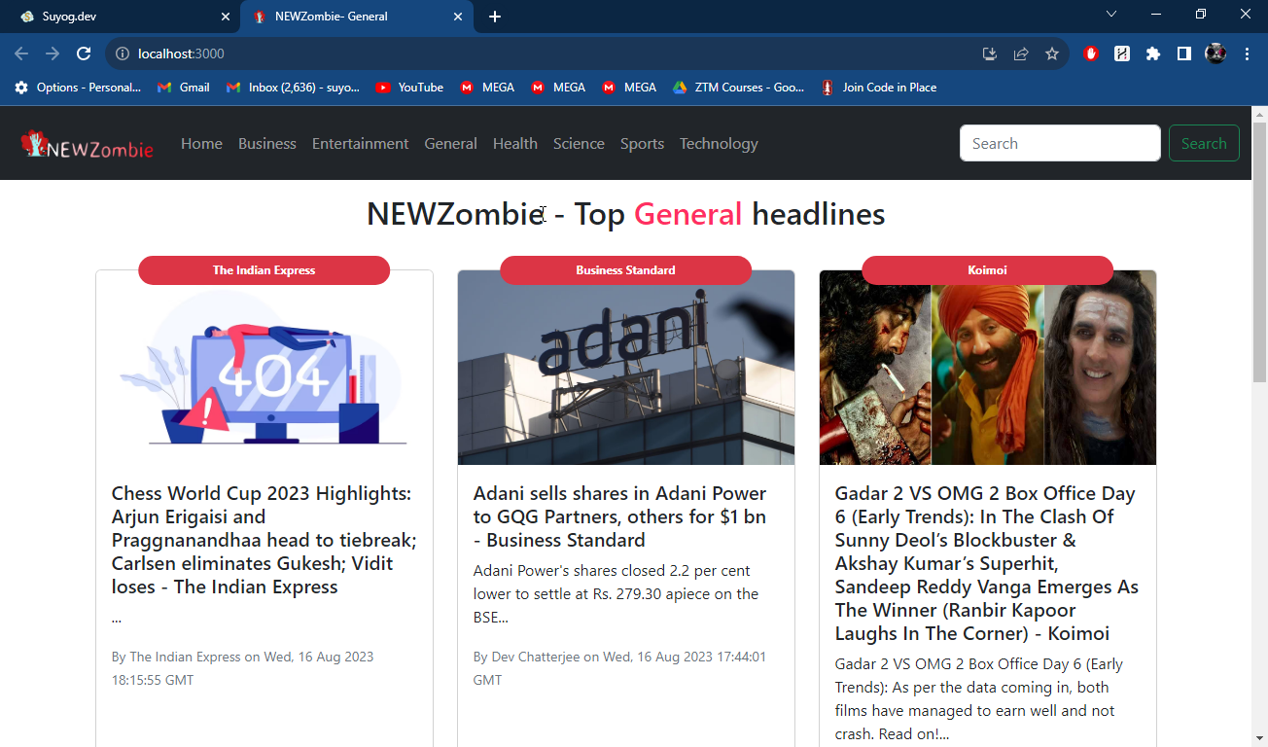Open the Business category

[x=267, y=144]
